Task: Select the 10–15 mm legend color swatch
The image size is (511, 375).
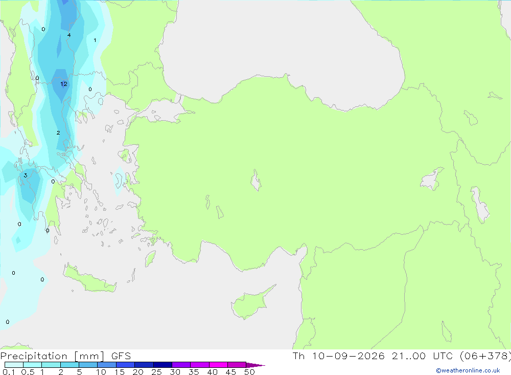Action: 107,365
